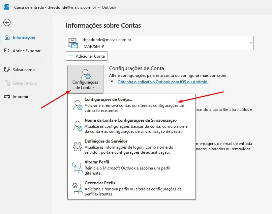Open the Outlook para iOS ou Android link
272x214 pixels.
(x=163, y=82)
